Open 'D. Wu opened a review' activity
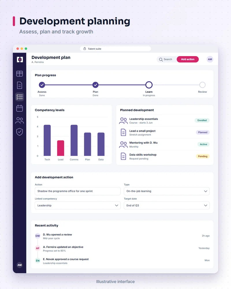 click(x=57, y=234)
